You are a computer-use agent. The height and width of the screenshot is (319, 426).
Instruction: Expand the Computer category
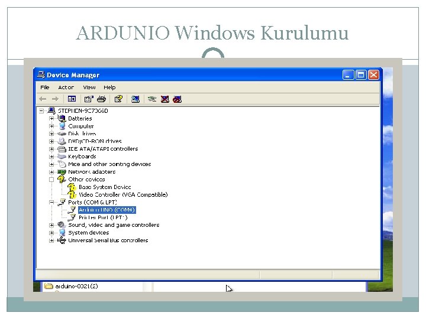click(51, 126)
